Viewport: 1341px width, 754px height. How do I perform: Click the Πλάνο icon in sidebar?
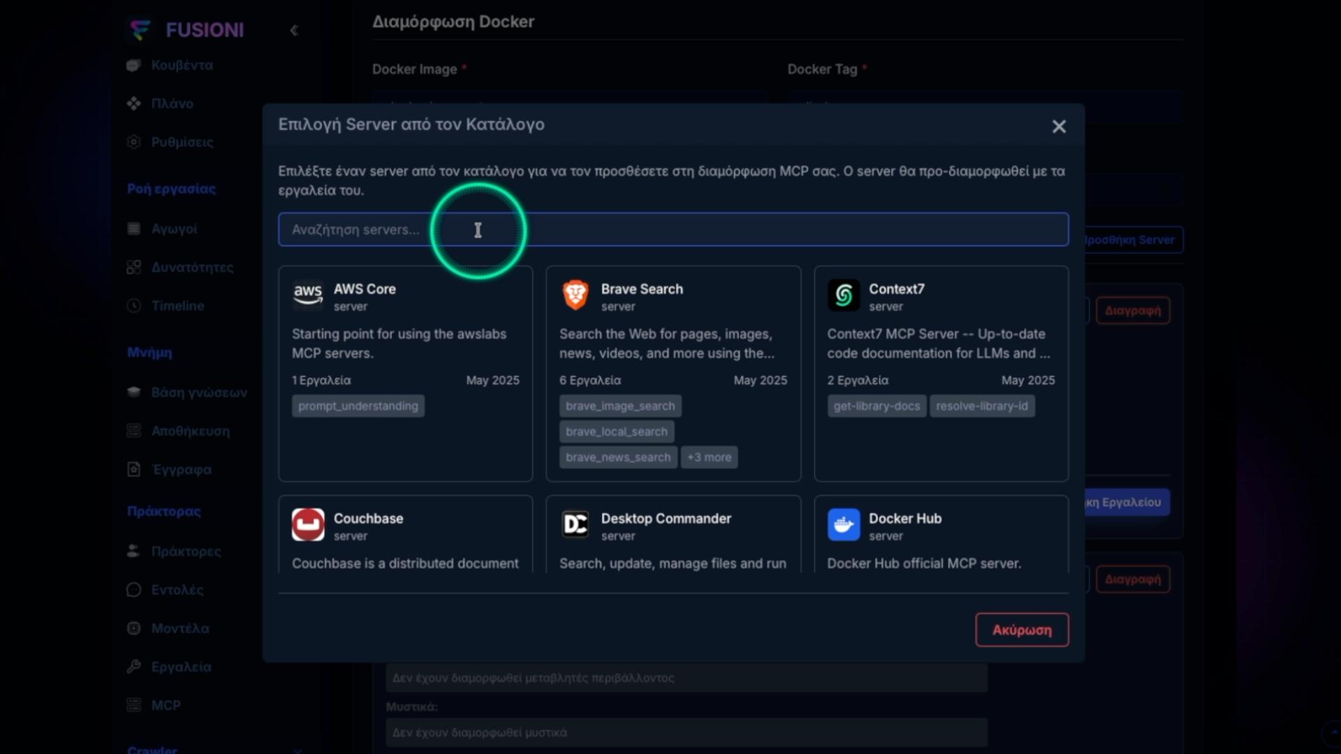pos(134,103)
